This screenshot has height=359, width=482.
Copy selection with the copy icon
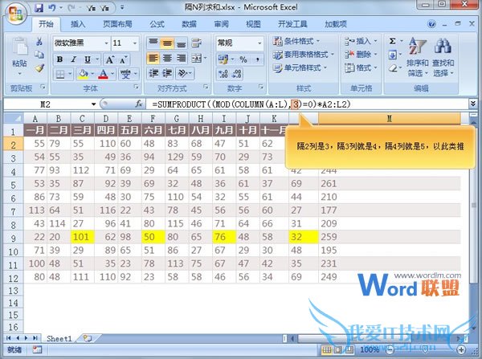point(39,55)
